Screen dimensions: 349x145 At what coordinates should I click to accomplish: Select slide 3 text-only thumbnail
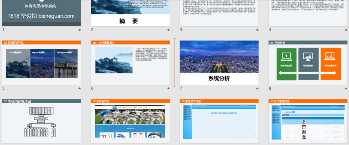[219, 13]
